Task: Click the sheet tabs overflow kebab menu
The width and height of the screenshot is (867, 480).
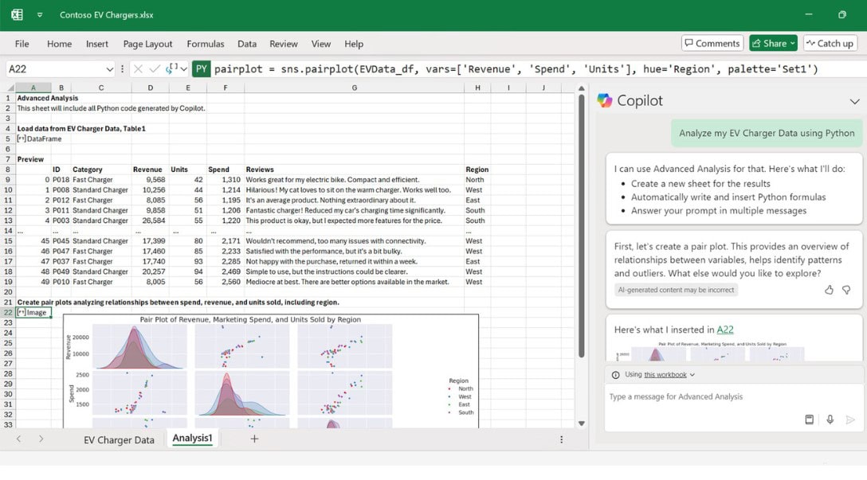Action: [x=562, y=439]
